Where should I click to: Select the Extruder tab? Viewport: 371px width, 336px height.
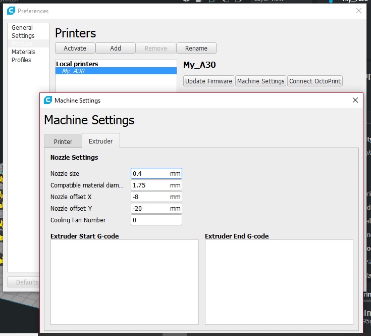tap(101, 141)
